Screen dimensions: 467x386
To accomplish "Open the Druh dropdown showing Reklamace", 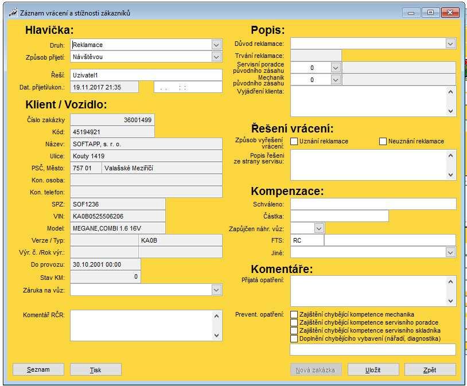I will point(216,45).
